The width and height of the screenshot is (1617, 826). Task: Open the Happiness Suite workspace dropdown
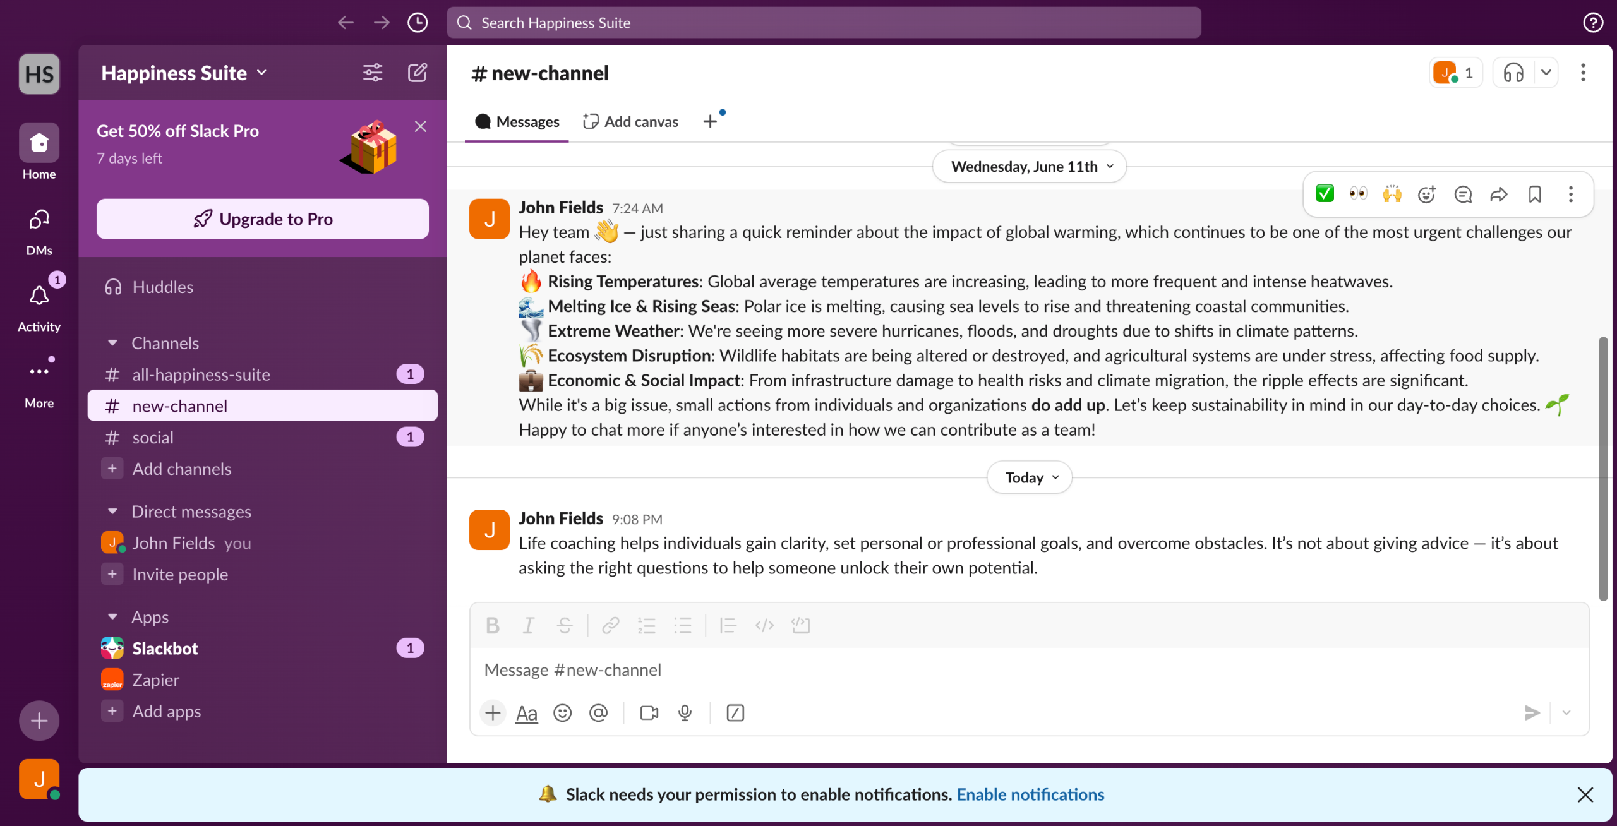184,73
